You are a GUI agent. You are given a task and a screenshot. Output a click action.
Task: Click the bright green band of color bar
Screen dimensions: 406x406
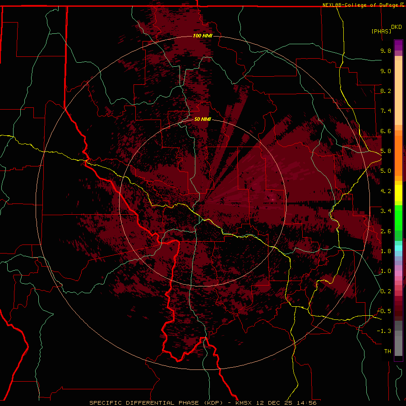[398, 218]
